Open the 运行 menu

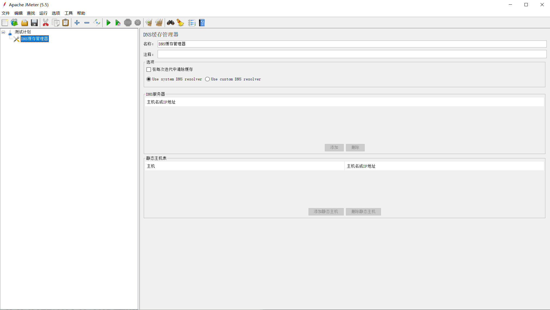click(43, 13)
